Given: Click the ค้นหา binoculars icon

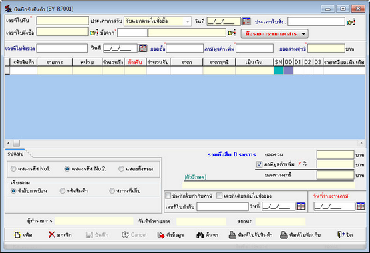Looking at the screenshot, I should (x=200, y=235).
